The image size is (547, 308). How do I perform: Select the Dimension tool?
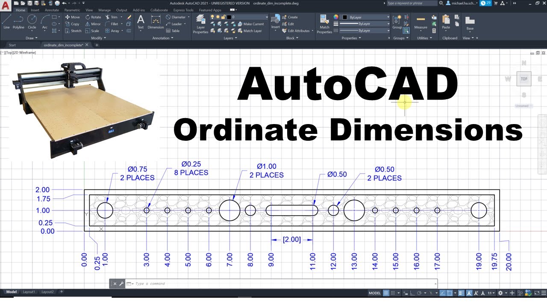156,22
